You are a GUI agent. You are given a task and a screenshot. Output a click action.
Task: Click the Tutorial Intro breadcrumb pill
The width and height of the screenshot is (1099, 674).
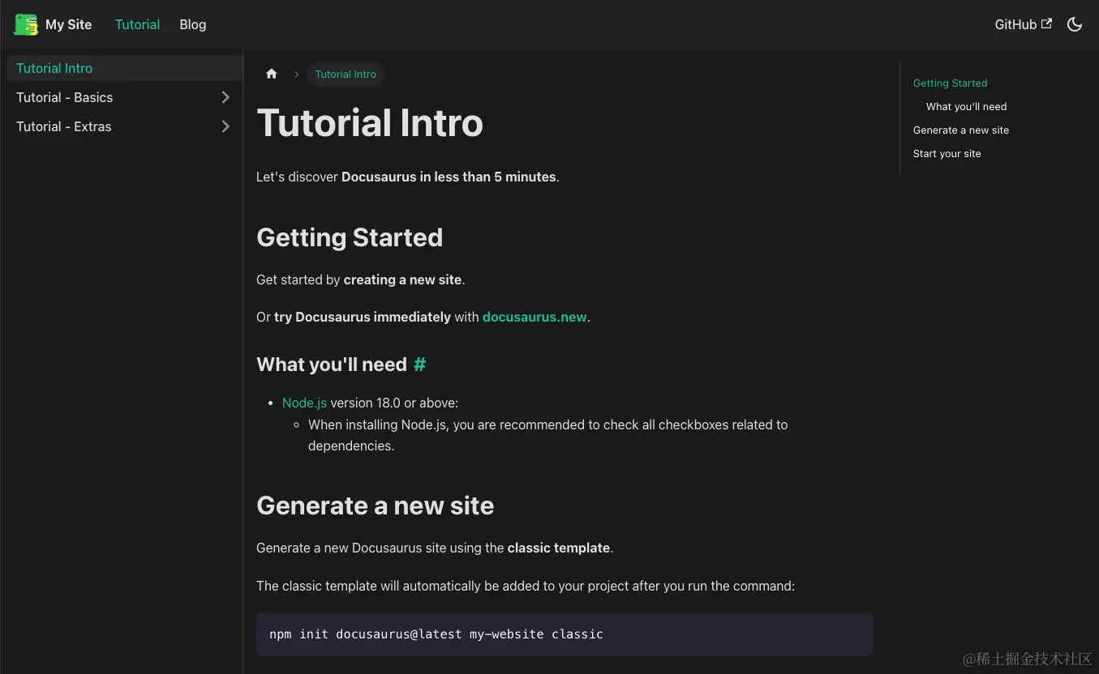(346, 74)
